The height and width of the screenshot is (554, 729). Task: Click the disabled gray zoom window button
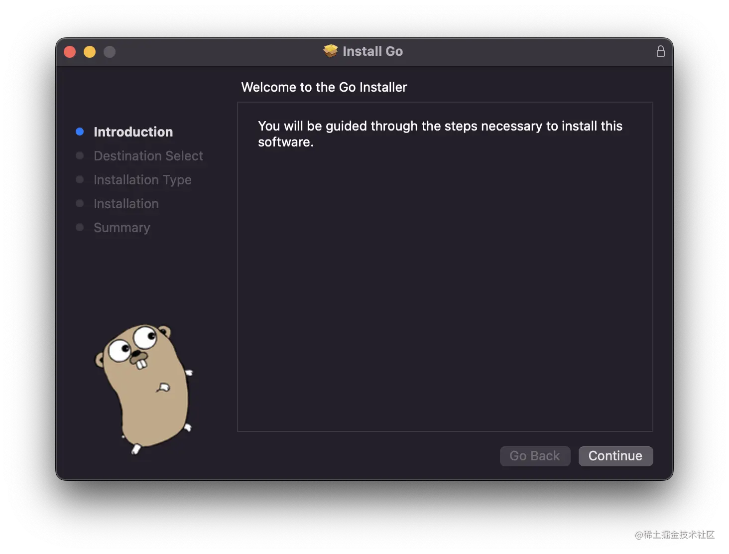(110, 52)
